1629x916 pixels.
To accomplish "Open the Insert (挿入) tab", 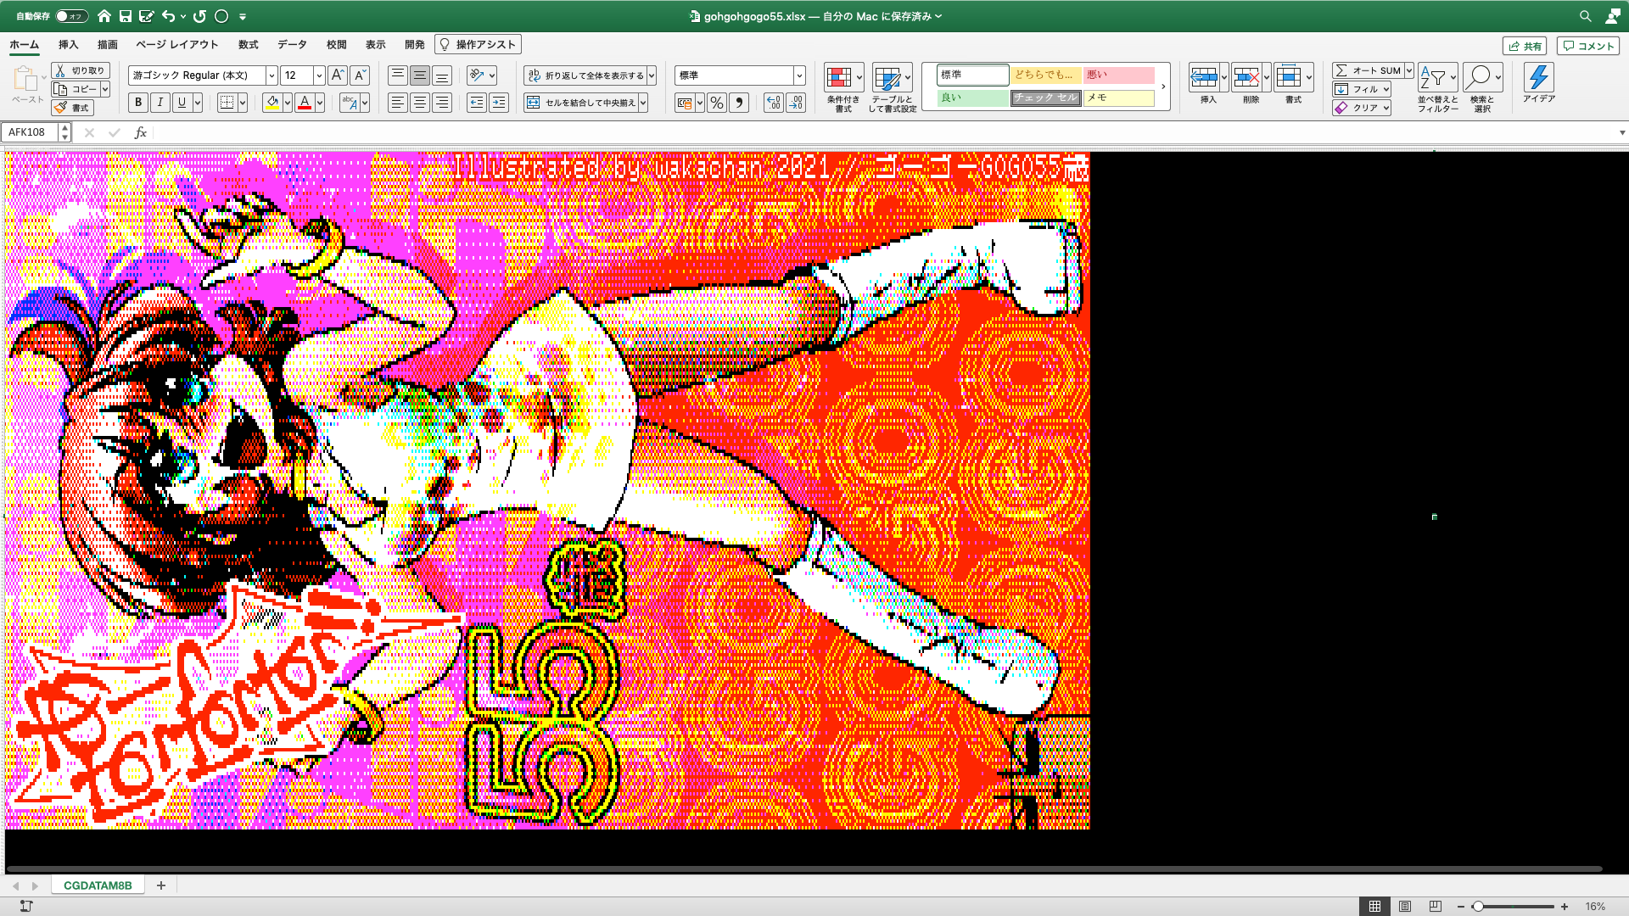I will click(68, 45).
